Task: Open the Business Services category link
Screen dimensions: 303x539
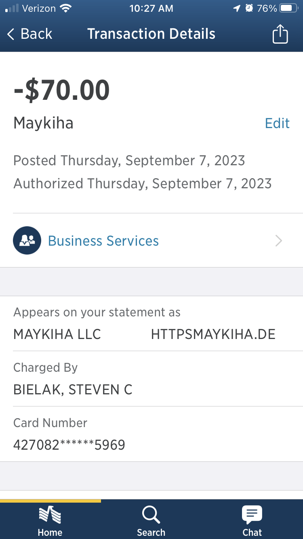Action: pos(103,241)
